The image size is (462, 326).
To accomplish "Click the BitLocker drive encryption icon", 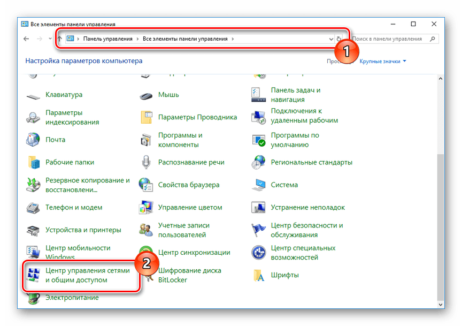I will pyautogui.click(x=146, y=275).
